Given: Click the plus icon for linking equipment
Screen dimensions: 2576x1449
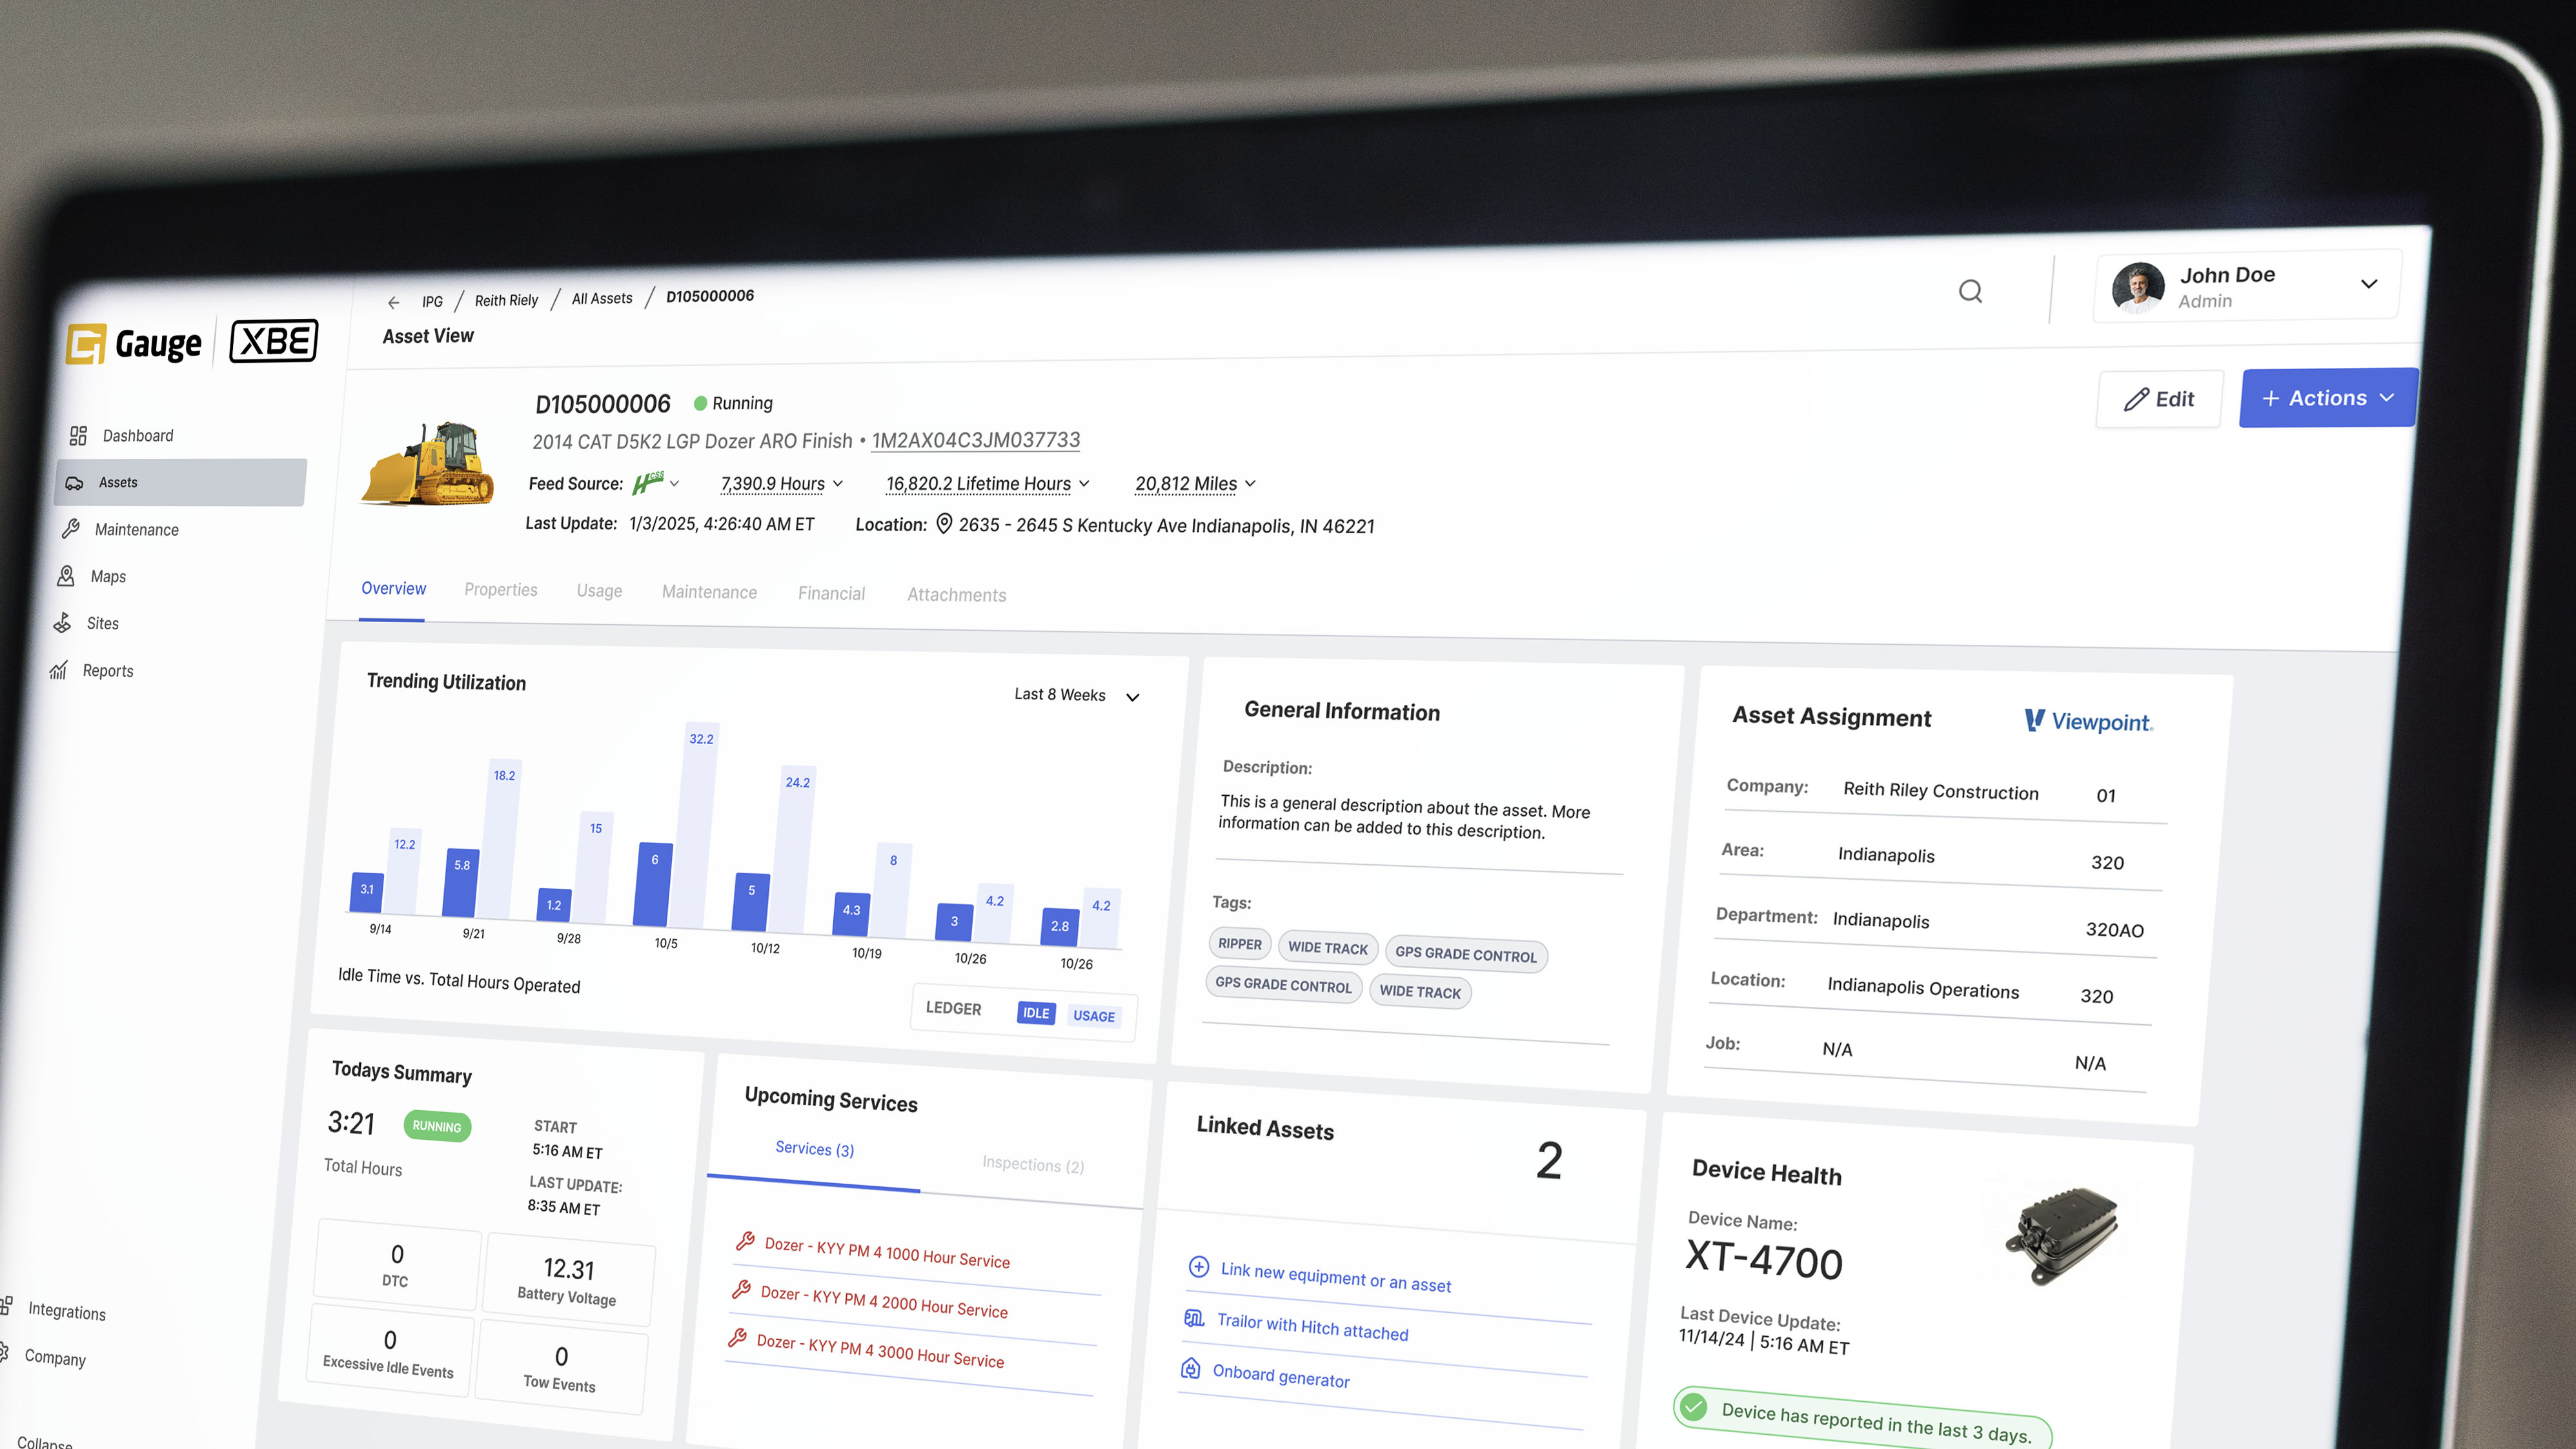Looking at the screenshot, I should point(1198,1267).
